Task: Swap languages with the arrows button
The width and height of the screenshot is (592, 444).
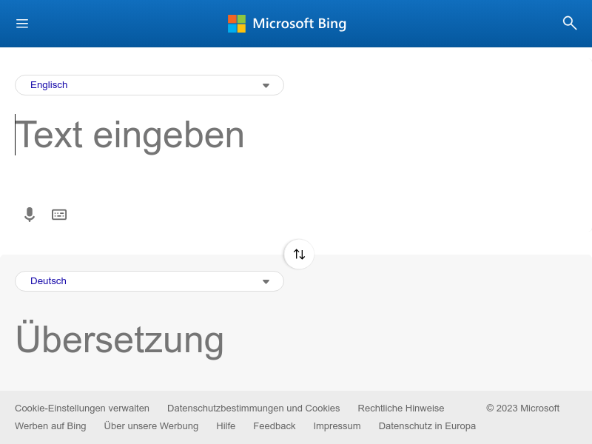Action: pos(299,254)
